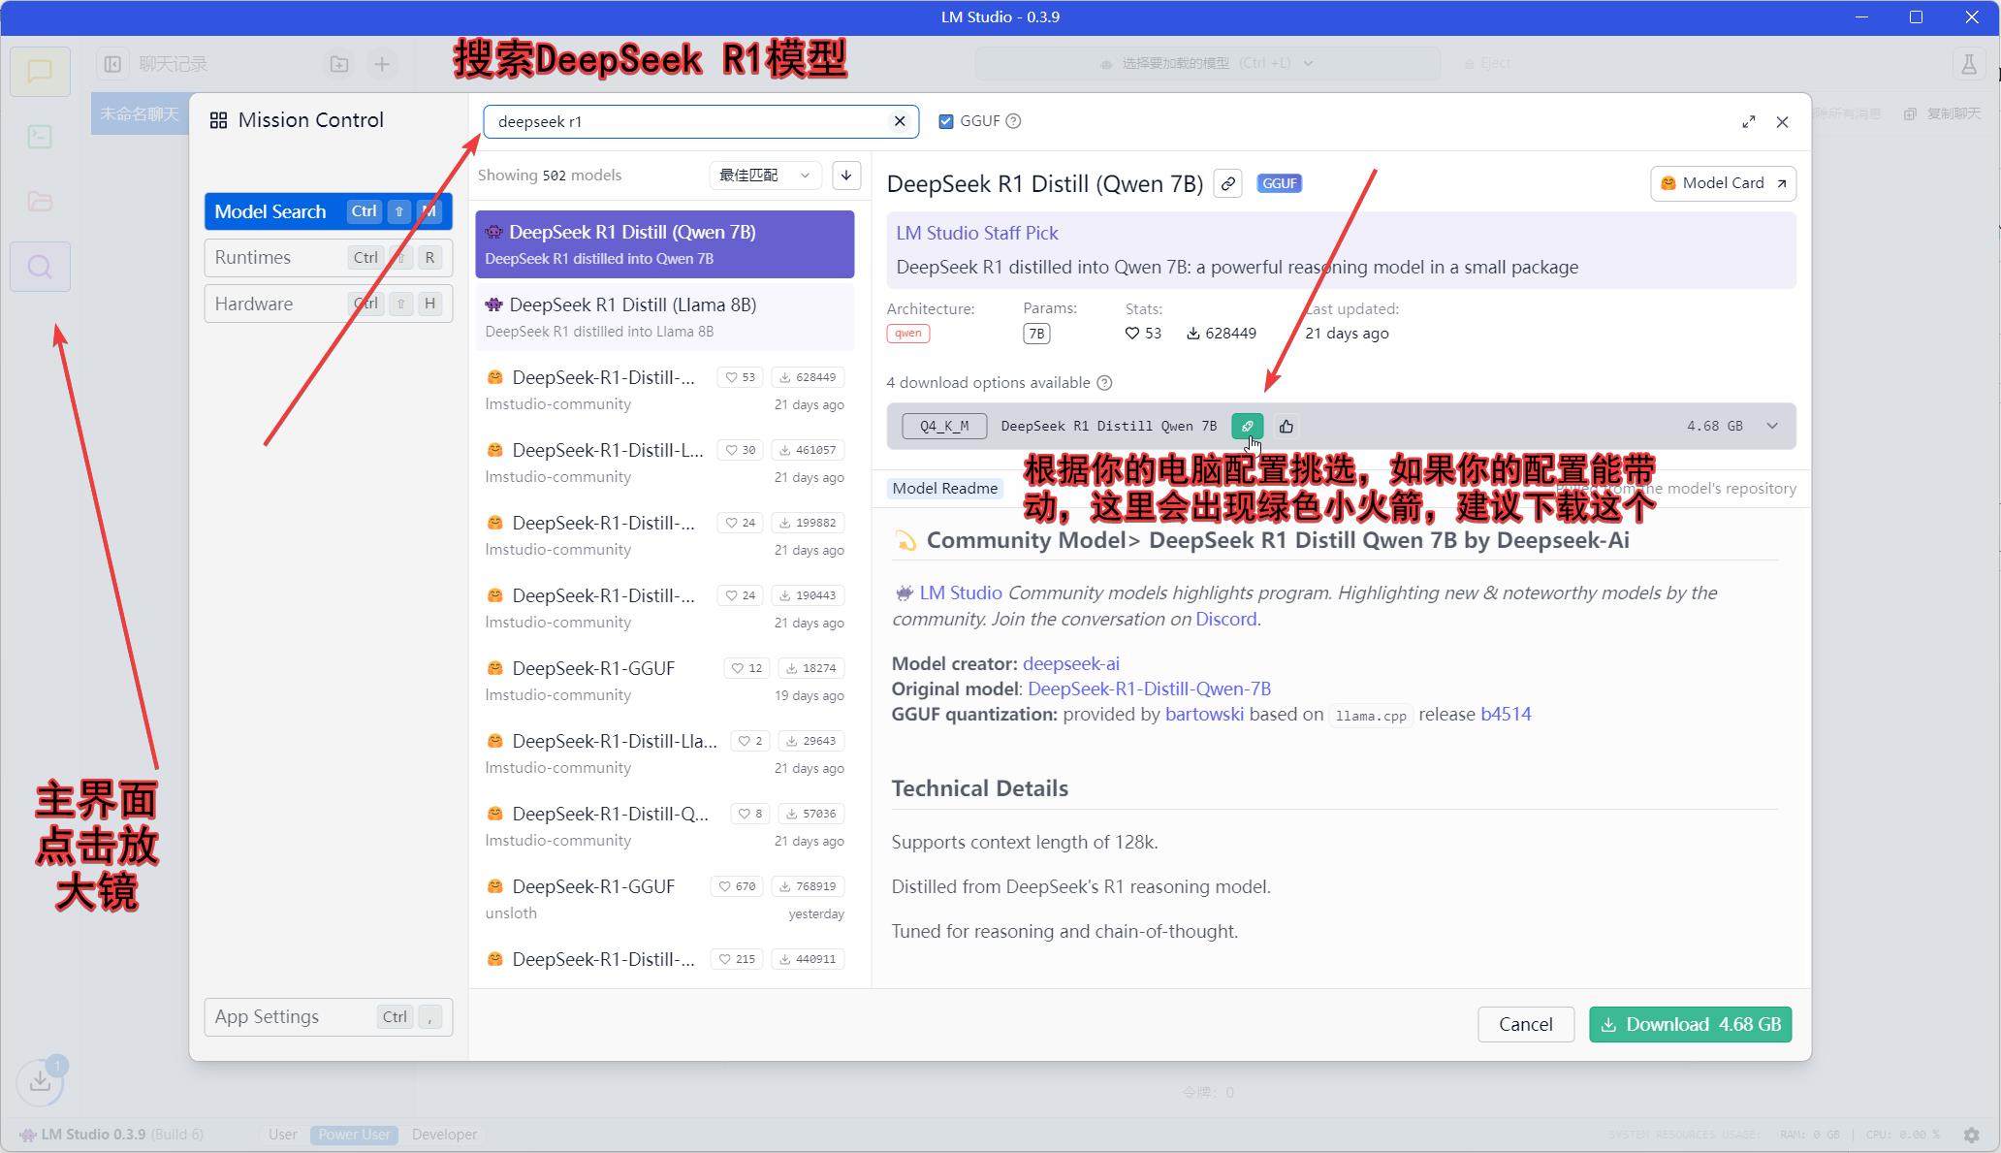This screenshot has height=1153, width=2001.
Task: Select result with 199882 downloads
Action: (664, 535)
